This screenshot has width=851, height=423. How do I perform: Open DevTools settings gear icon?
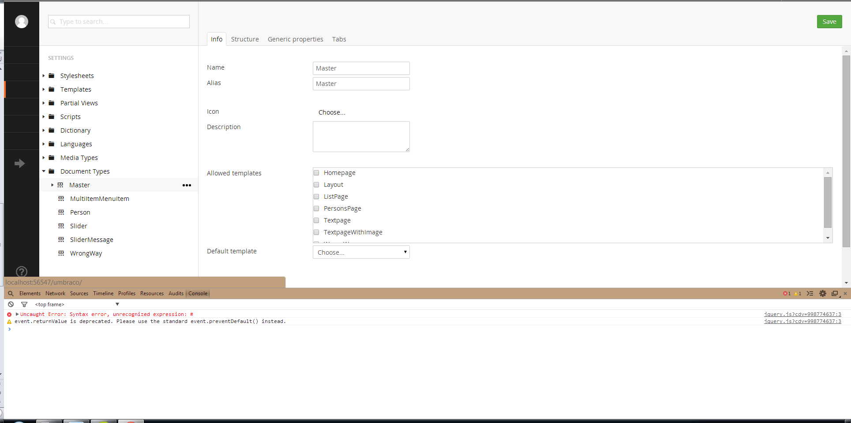[823, 293]
